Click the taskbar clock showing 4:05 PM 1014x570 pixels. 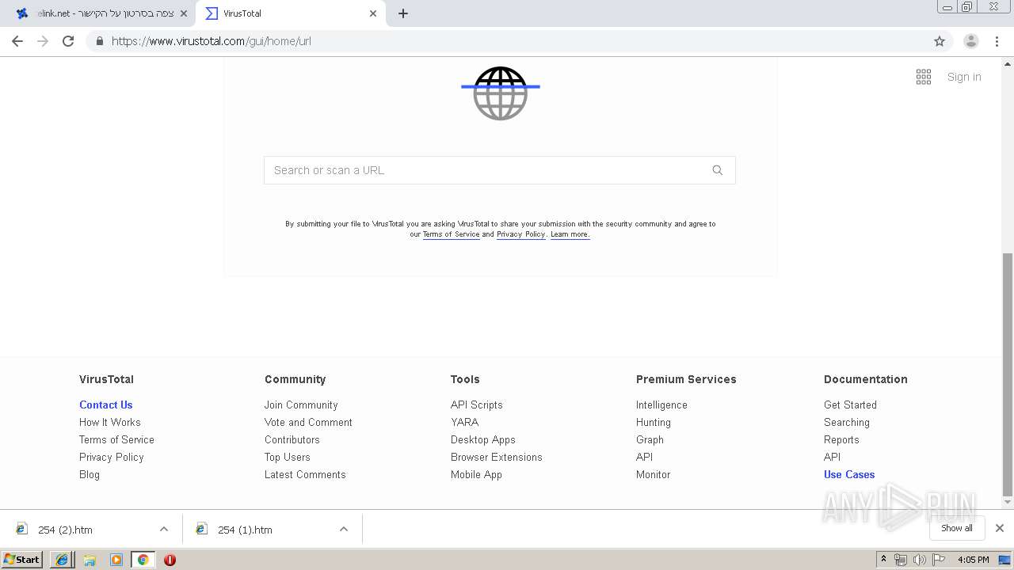tap(973, 560)
